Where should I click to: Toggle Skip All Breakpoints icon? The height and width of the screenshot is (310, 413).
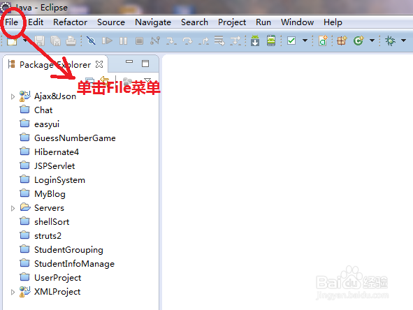tap(91, 40)
